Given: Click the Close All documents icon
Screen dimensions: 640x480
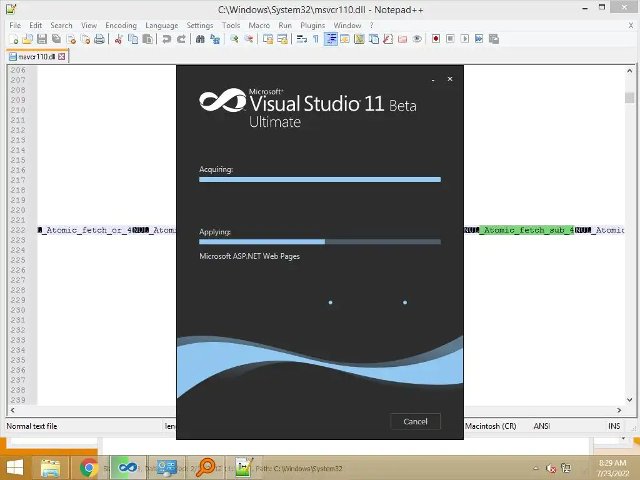Looking at the screenshot, I should (x=85, y=39).
